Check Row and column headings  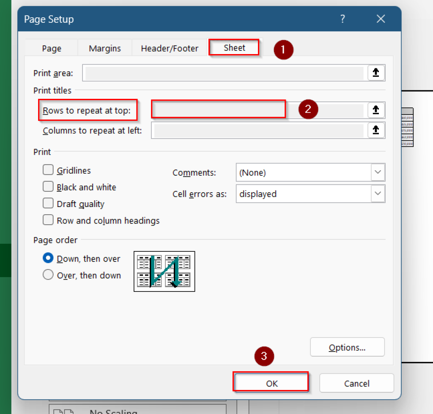[x=48, y=220]
